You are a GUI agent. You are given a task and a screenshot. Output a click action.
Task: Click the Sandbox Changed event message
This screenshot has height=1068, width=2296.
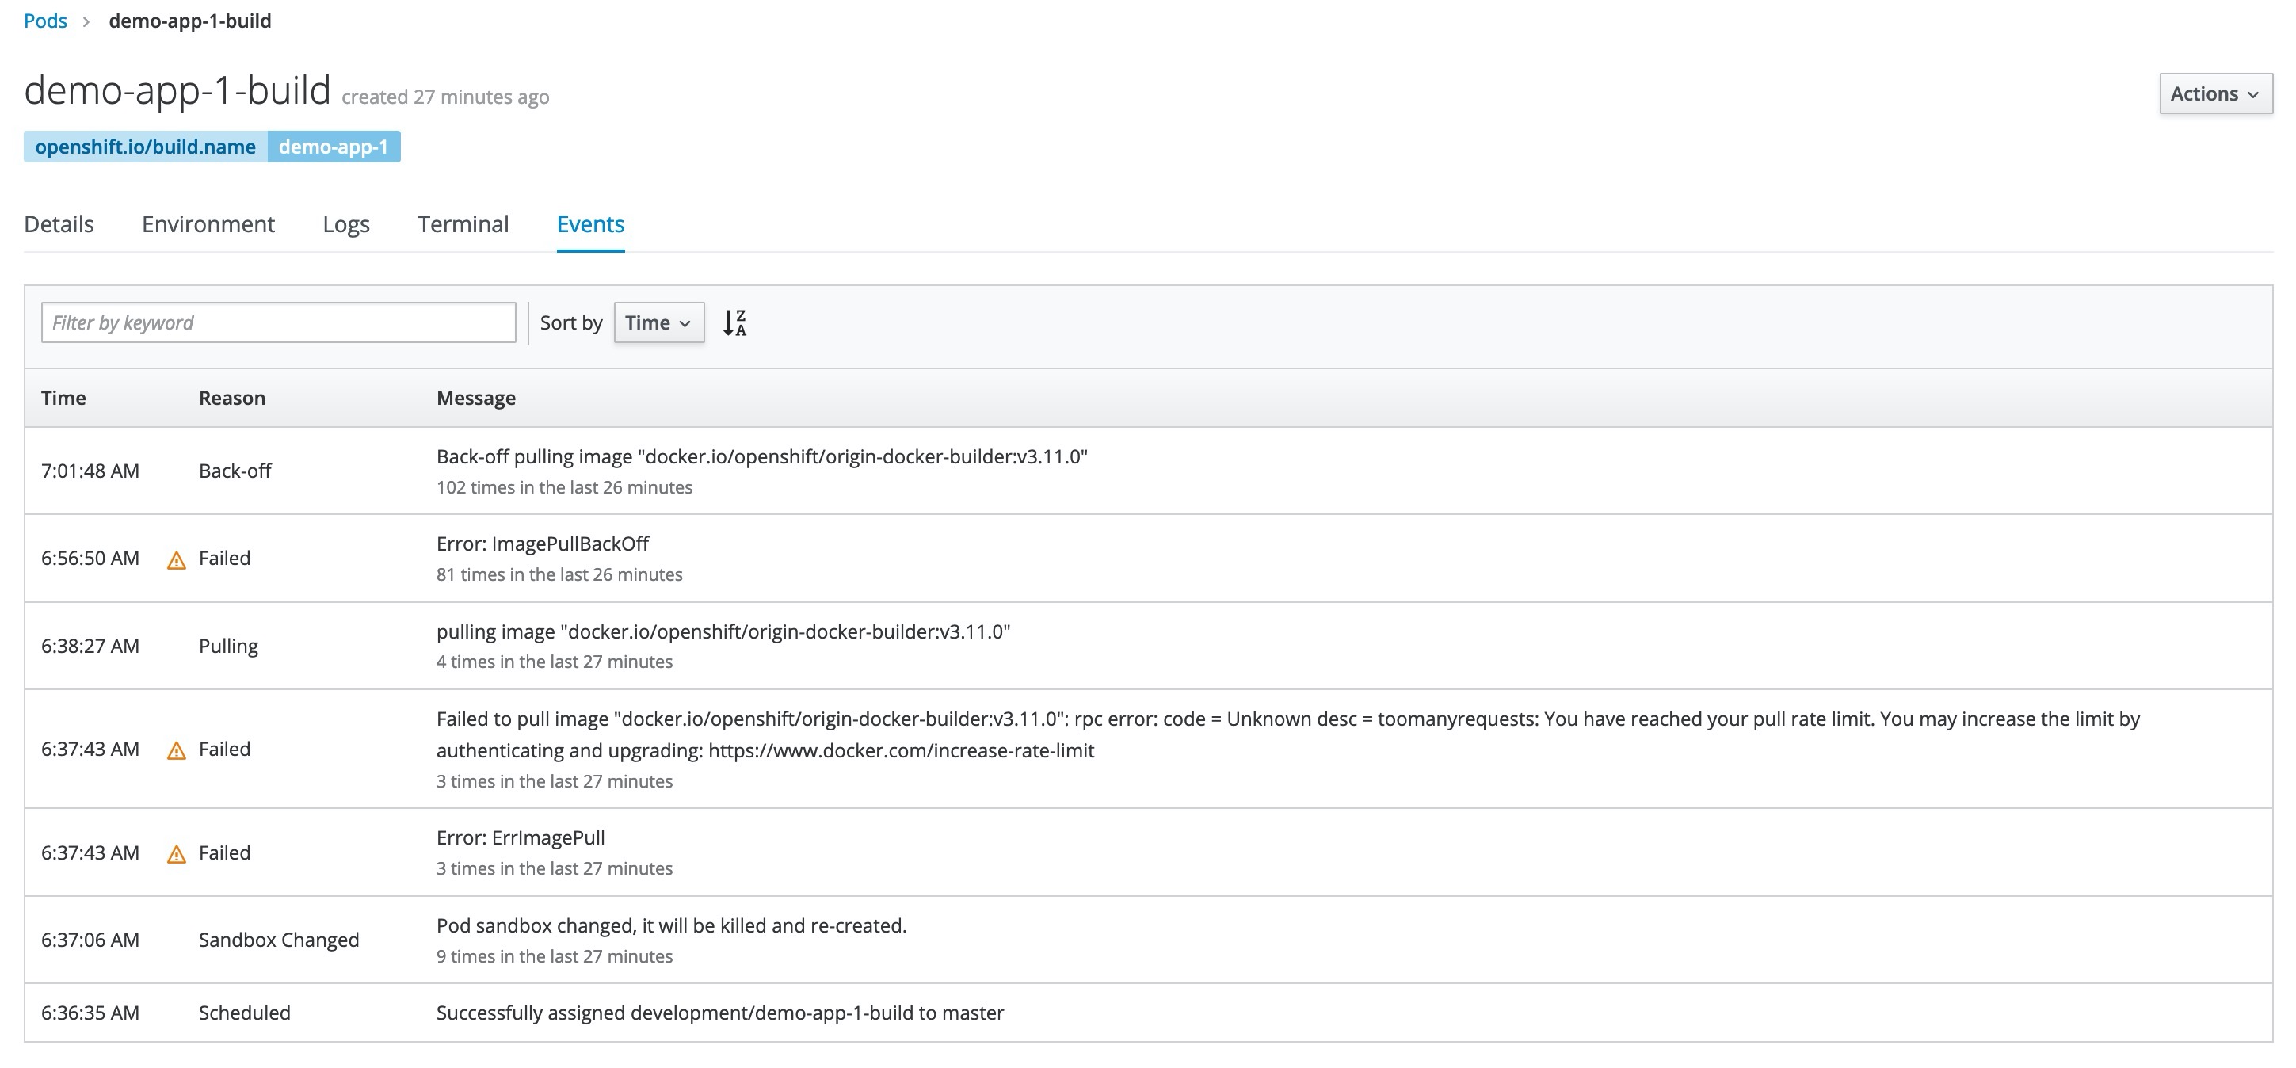670,926
